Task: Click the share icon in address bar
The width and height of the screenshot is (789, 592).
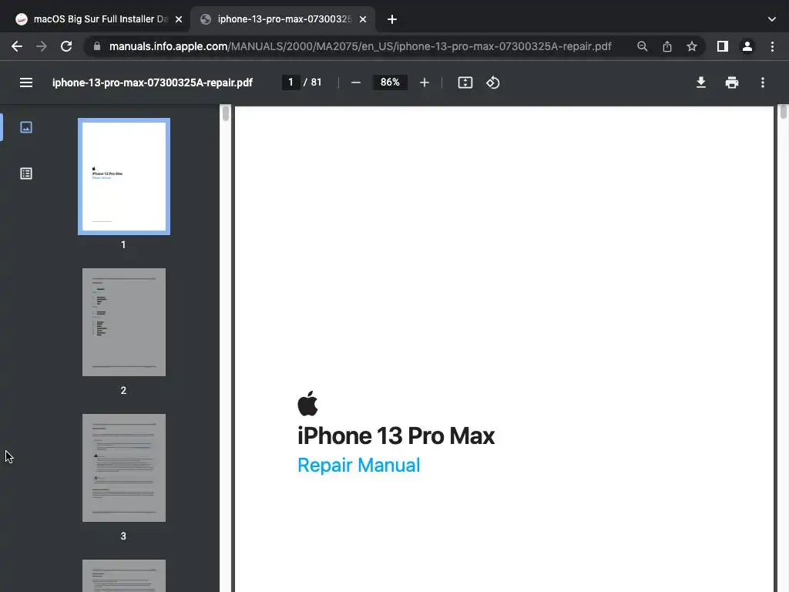Action: click(667, 46)
